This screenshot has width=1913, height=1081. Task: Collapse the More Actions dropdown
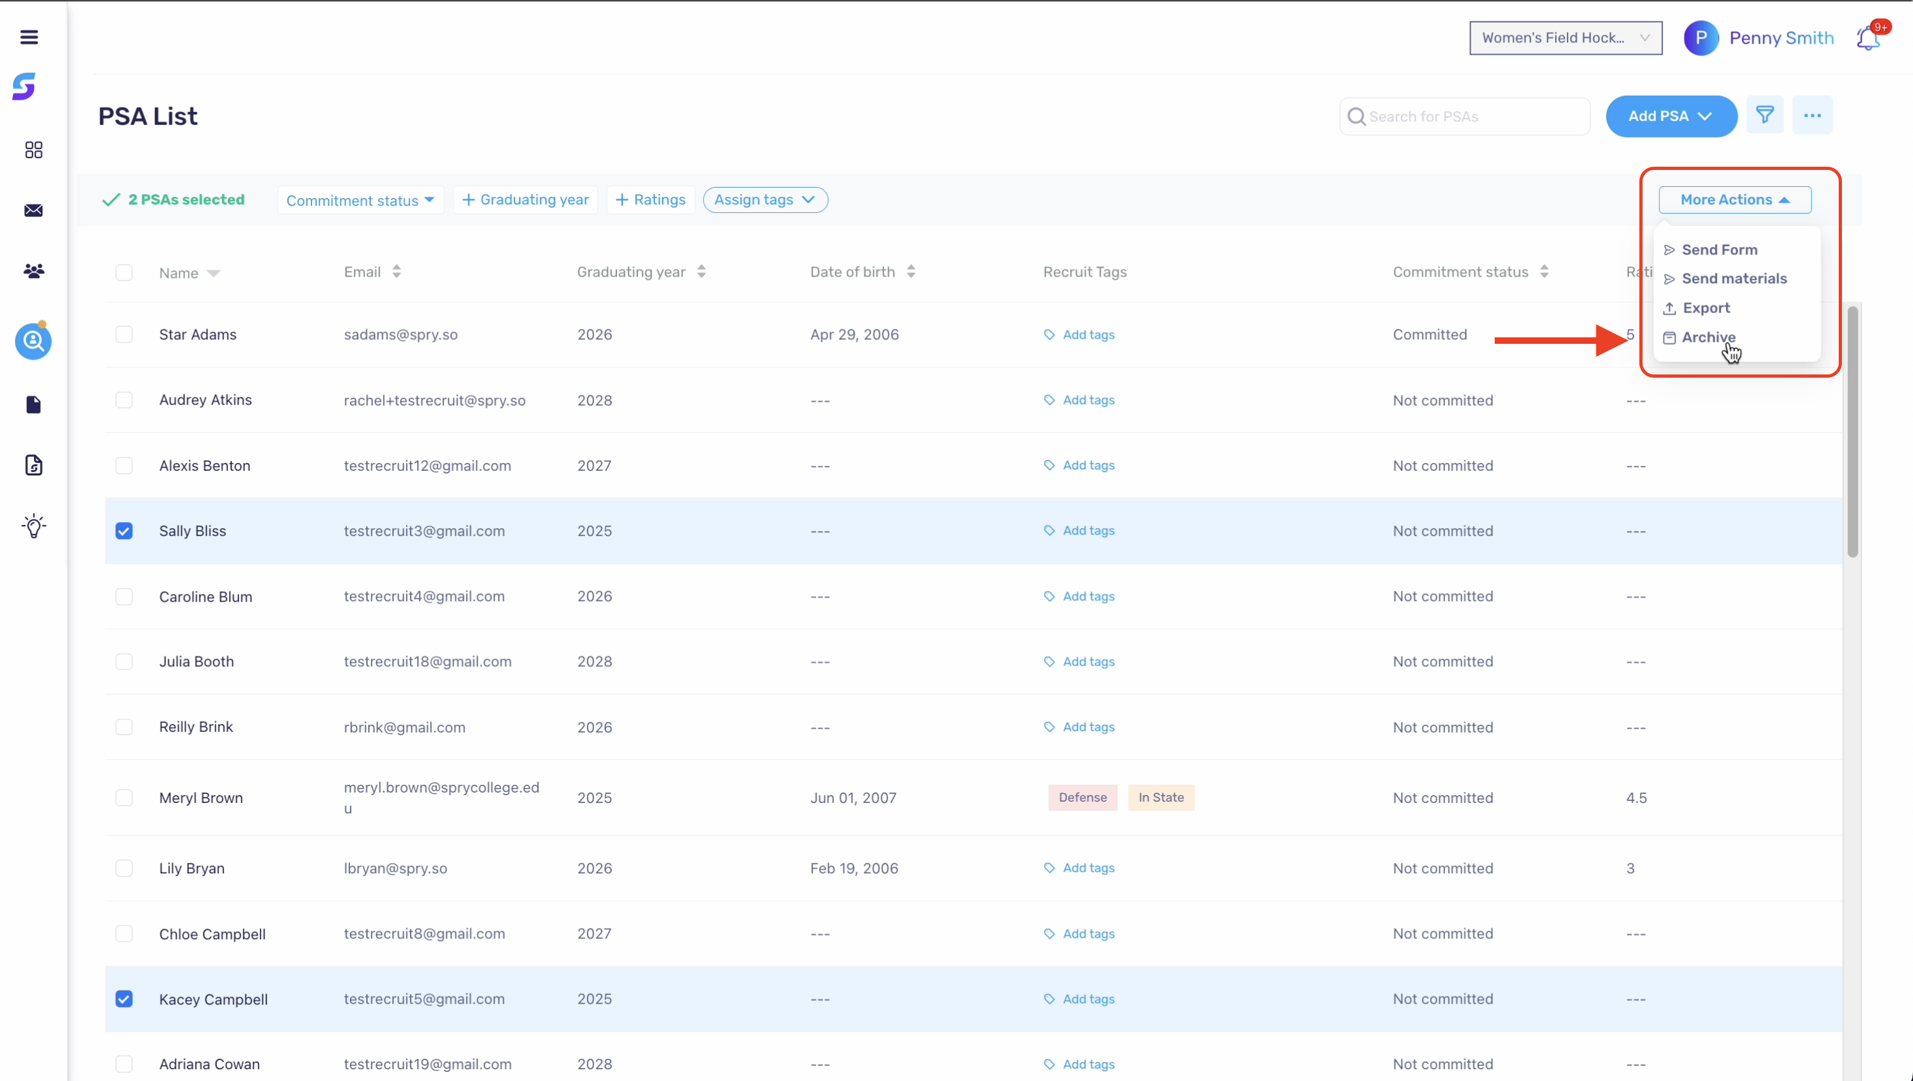[x=1734, y=200]
